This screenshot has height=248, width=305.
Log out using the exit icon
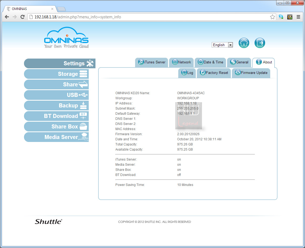click(x=260, y=43)
